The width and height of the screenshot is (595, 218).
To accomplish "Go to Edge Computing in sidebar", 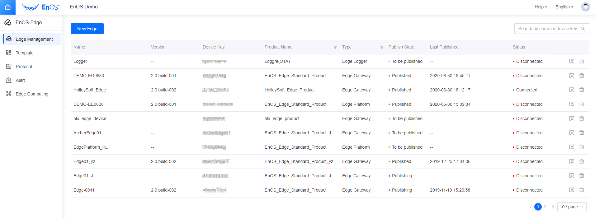I will pyautogui.click(x=32, y=94).
